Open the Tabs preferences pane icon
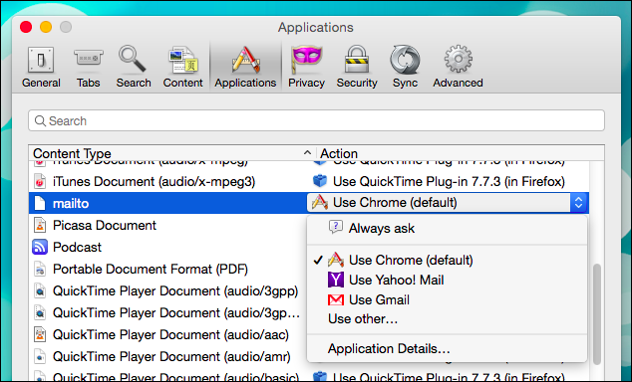Screen dimensions: 632x382 89,59
